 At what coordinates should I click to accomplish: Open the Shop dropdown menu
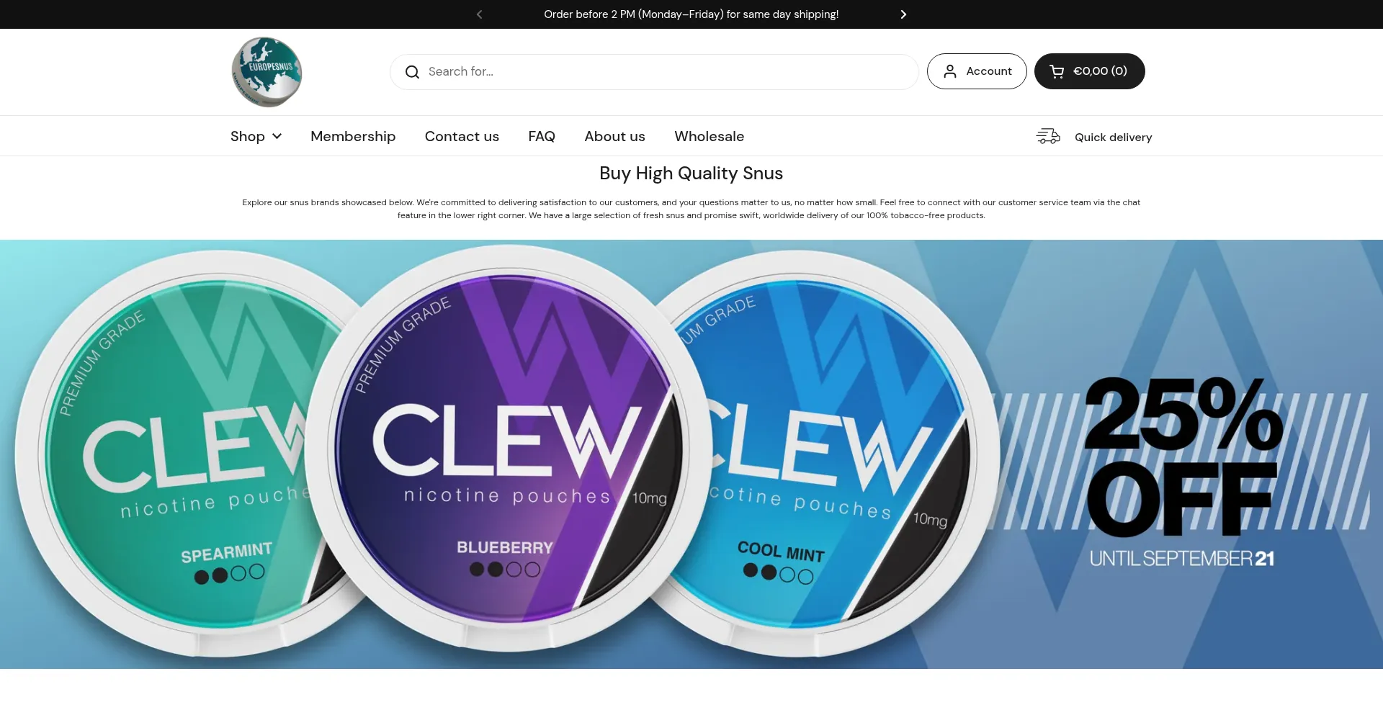(x=256, y=136)
